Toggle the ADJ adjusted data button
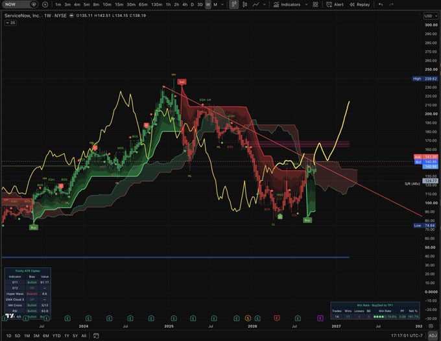Image resolution: width=441 pixels, height=341 pixels. (433, 336)
